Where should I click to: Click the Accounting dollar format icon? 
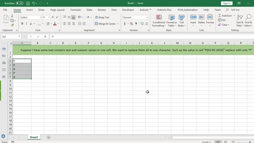tap(125, 24)
